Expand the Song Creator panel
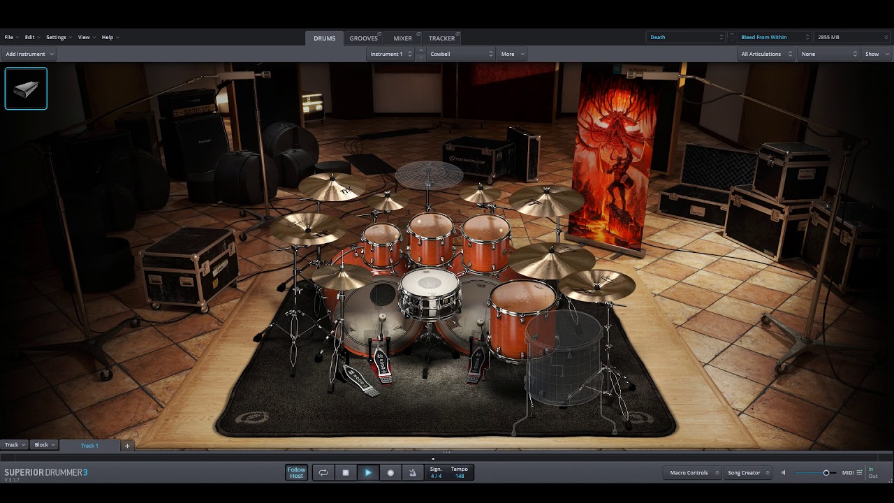 tap(748, 473)
